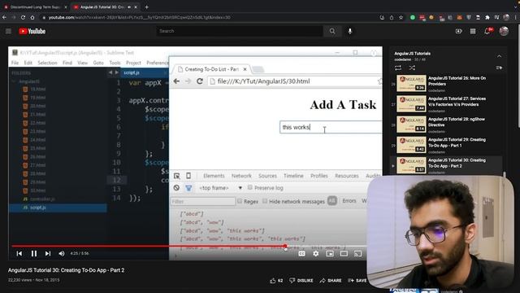Screen dimensions: 520x293
Task: Select the DevTools inspect element icon
Action: tap(177, 176)
